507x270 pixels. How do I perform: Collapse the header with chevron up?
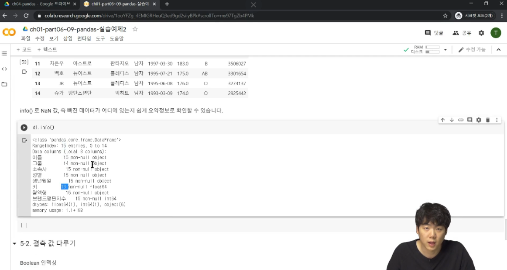[499, 49]
